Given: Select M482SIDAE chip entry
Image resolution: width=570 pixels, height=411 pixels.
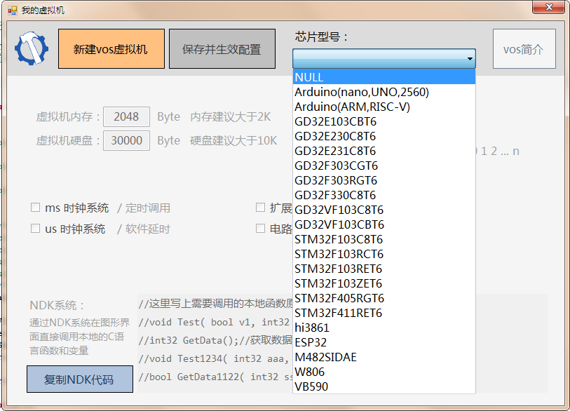Looking at the screenshot, I should (384, 357).
